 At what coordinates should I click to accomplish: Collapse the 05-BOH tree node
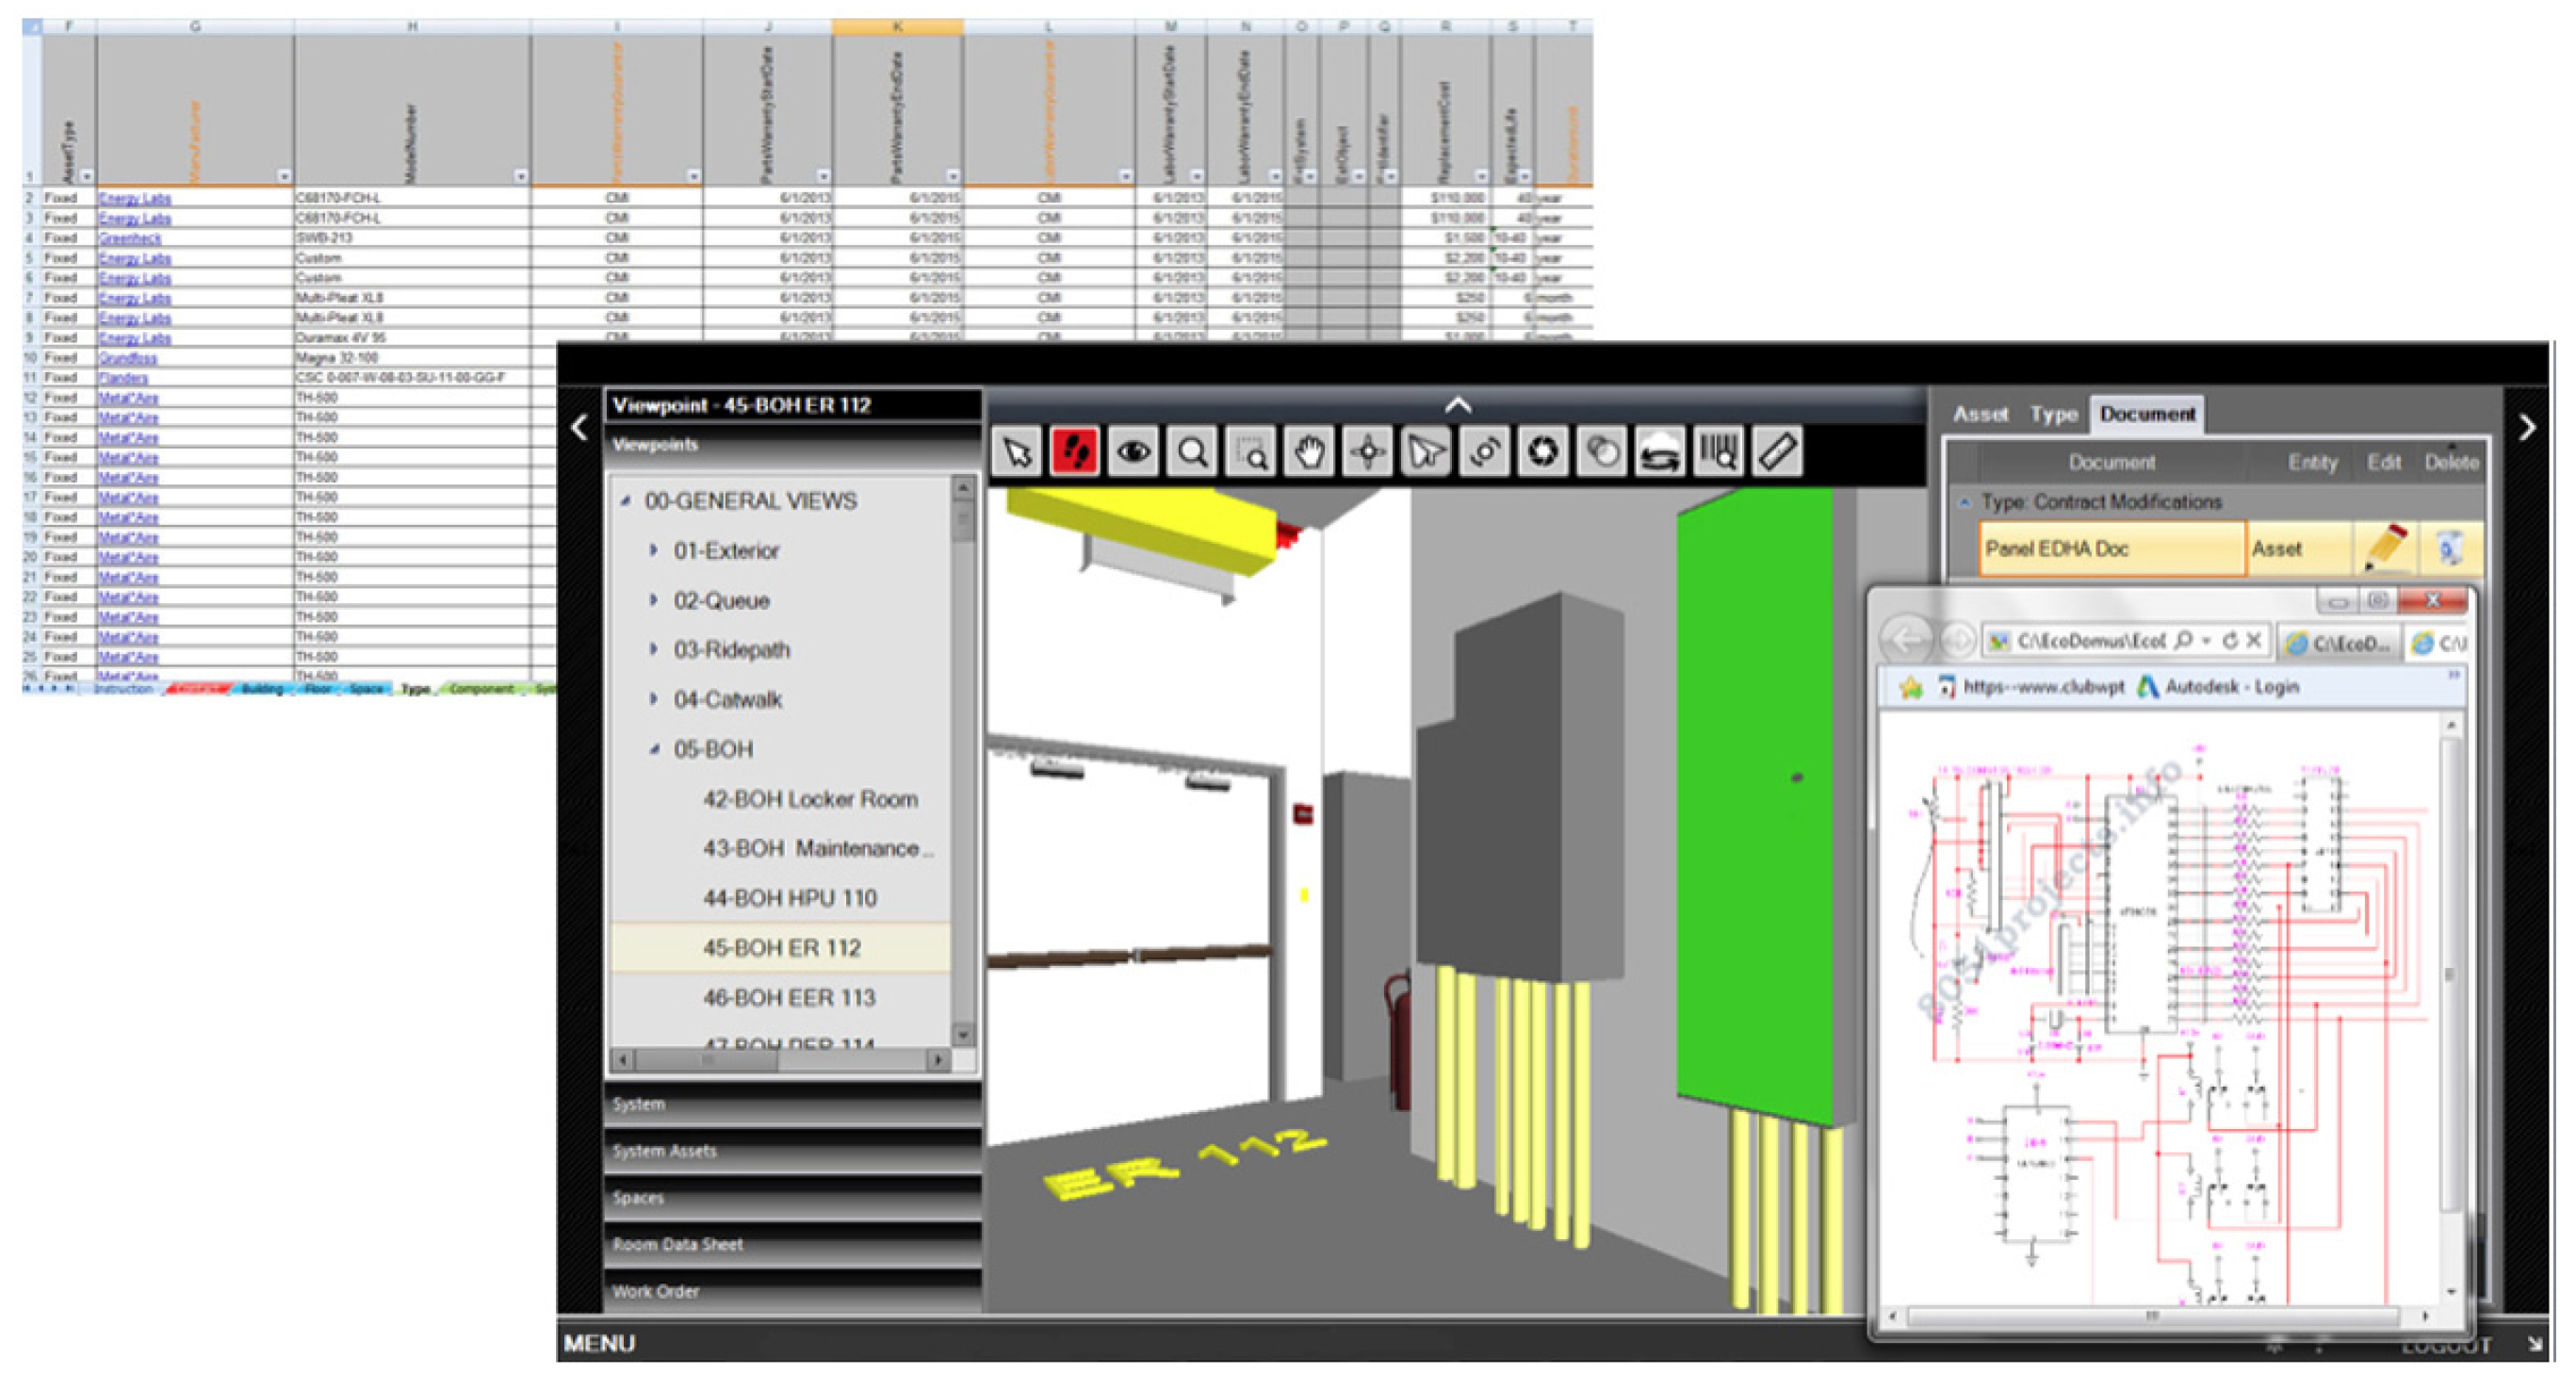(x=653, y=749)
